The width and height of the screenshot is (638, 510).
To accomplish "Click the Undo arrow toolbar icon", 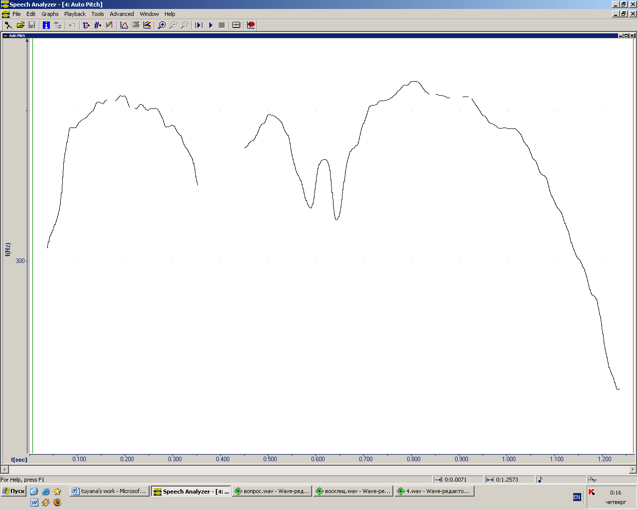I will [72, 25].
